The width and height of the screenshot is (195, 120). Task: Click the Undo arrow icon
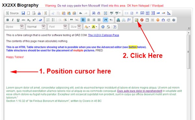coord(81,13)
